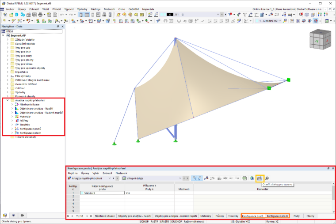Click the next load case arrow button
This screenshot has height=224, width=336.
click(225, 15)
